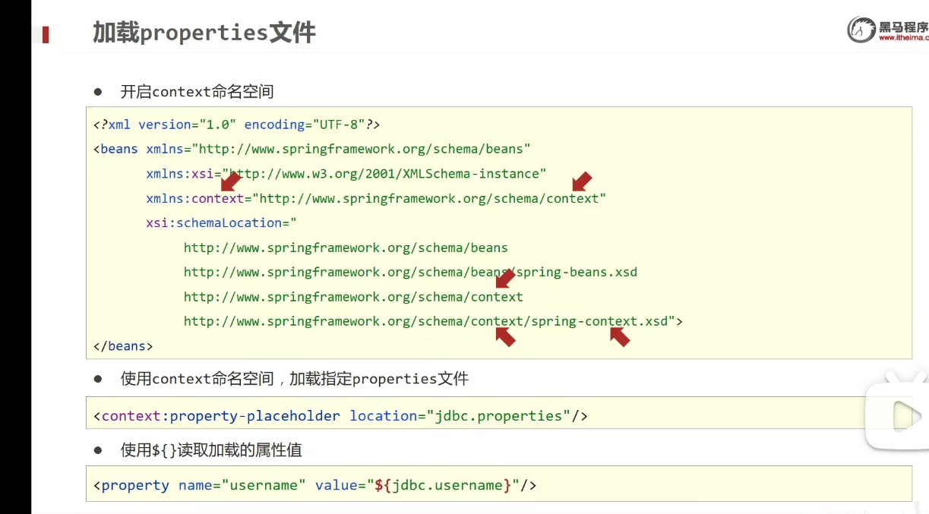This screenshot has height=514, width=929.
Task: Click the <context:property-placeholder code line
Action: pyautogui.click(x=340, y=416)
